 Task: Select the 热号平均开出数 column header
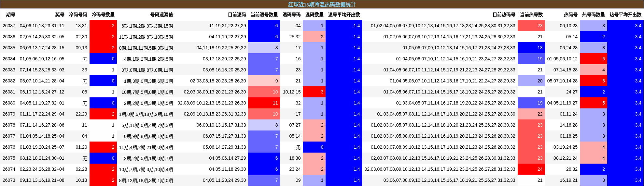pos(625,15)
